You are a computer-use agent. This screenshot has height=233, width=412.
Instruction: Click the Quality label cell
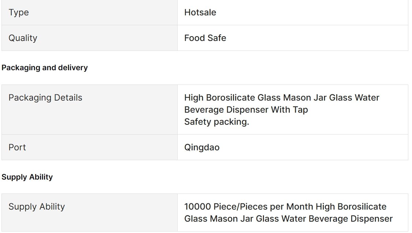tap(89, 38)
